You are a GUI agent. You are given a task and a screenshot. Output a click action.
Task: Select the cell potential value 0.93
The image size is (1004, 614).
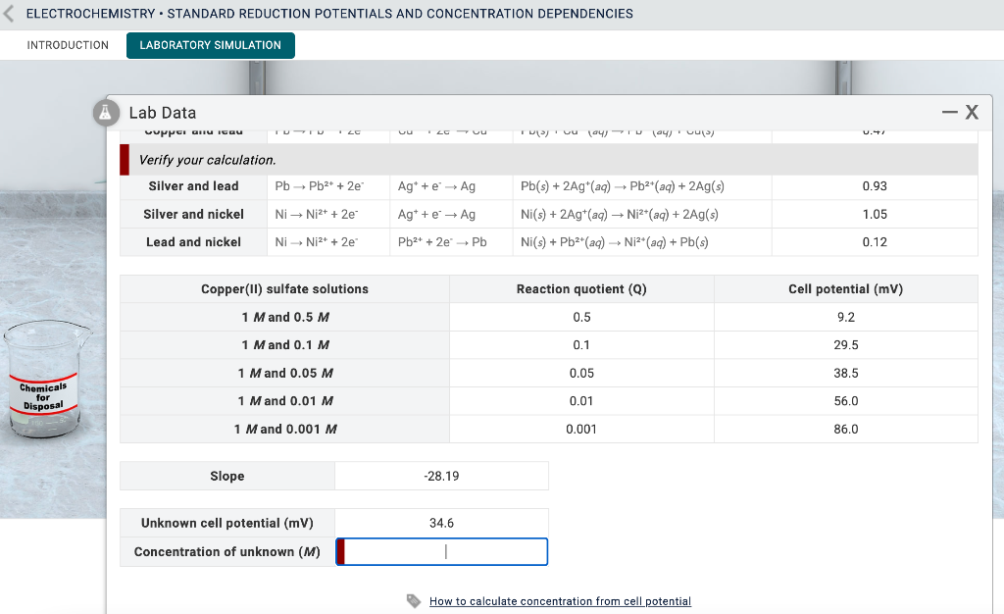875,186
